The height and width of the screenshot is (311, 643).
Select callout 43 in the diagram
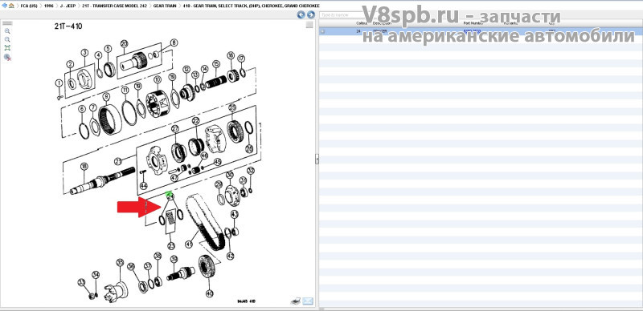[235, 214]
